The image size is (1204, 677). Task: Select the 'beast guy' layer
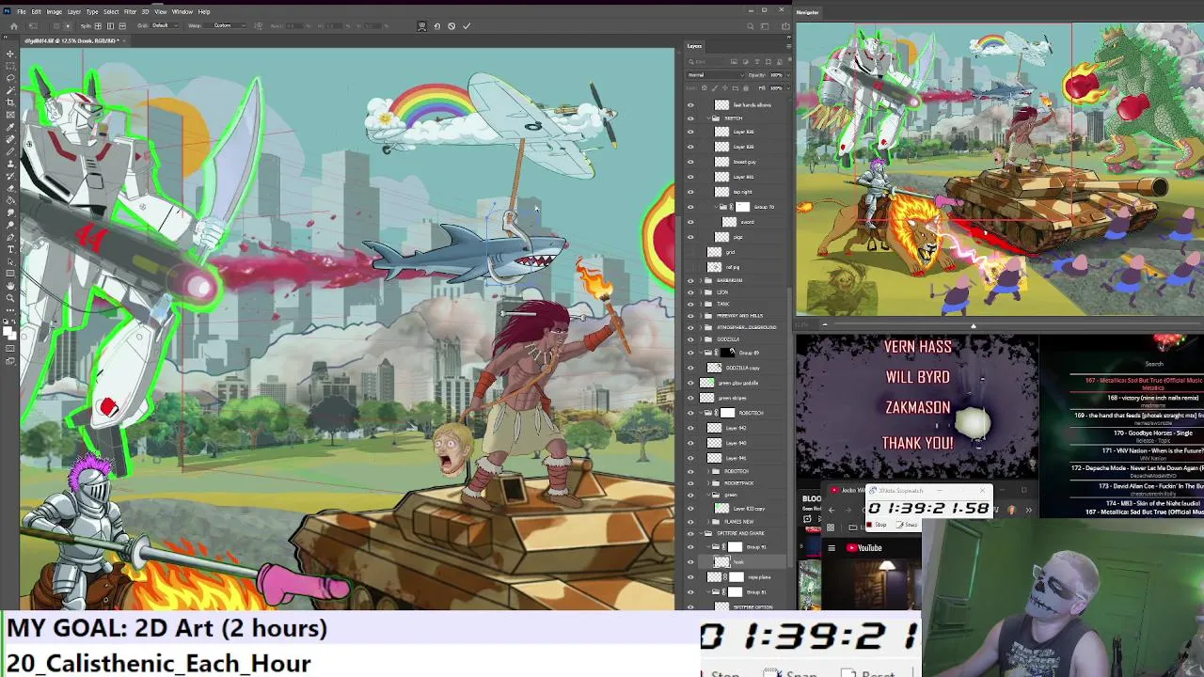click(x=746, y=162)
